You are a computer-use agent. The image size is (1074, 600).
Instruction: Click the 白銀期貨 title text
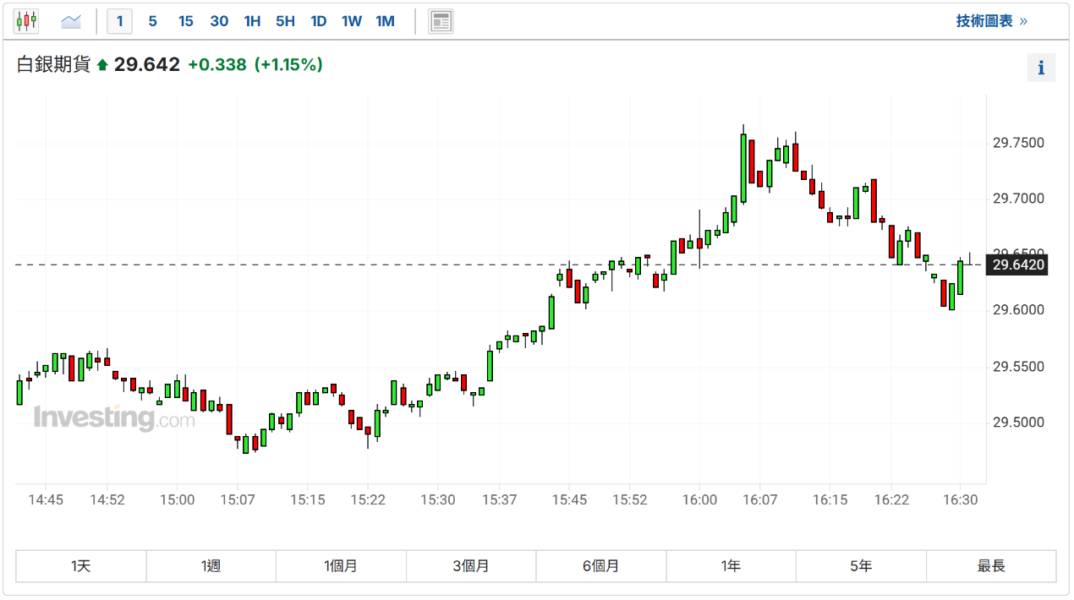click(x=53, y=65)
